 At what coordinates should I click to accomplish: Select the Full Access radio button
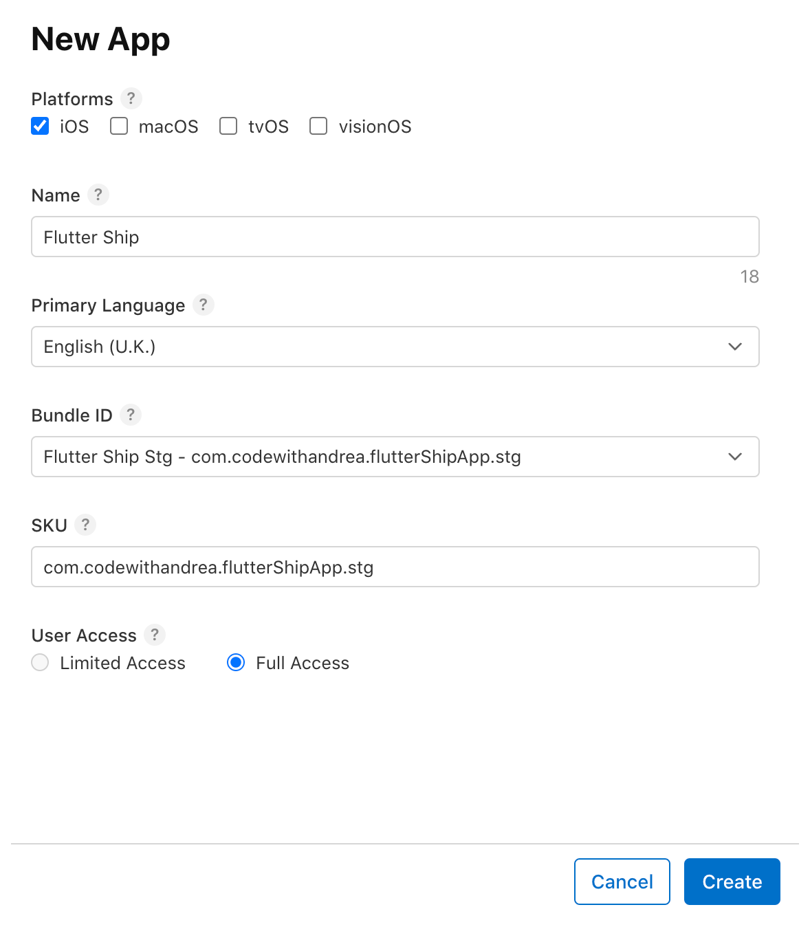pos(236,662)
